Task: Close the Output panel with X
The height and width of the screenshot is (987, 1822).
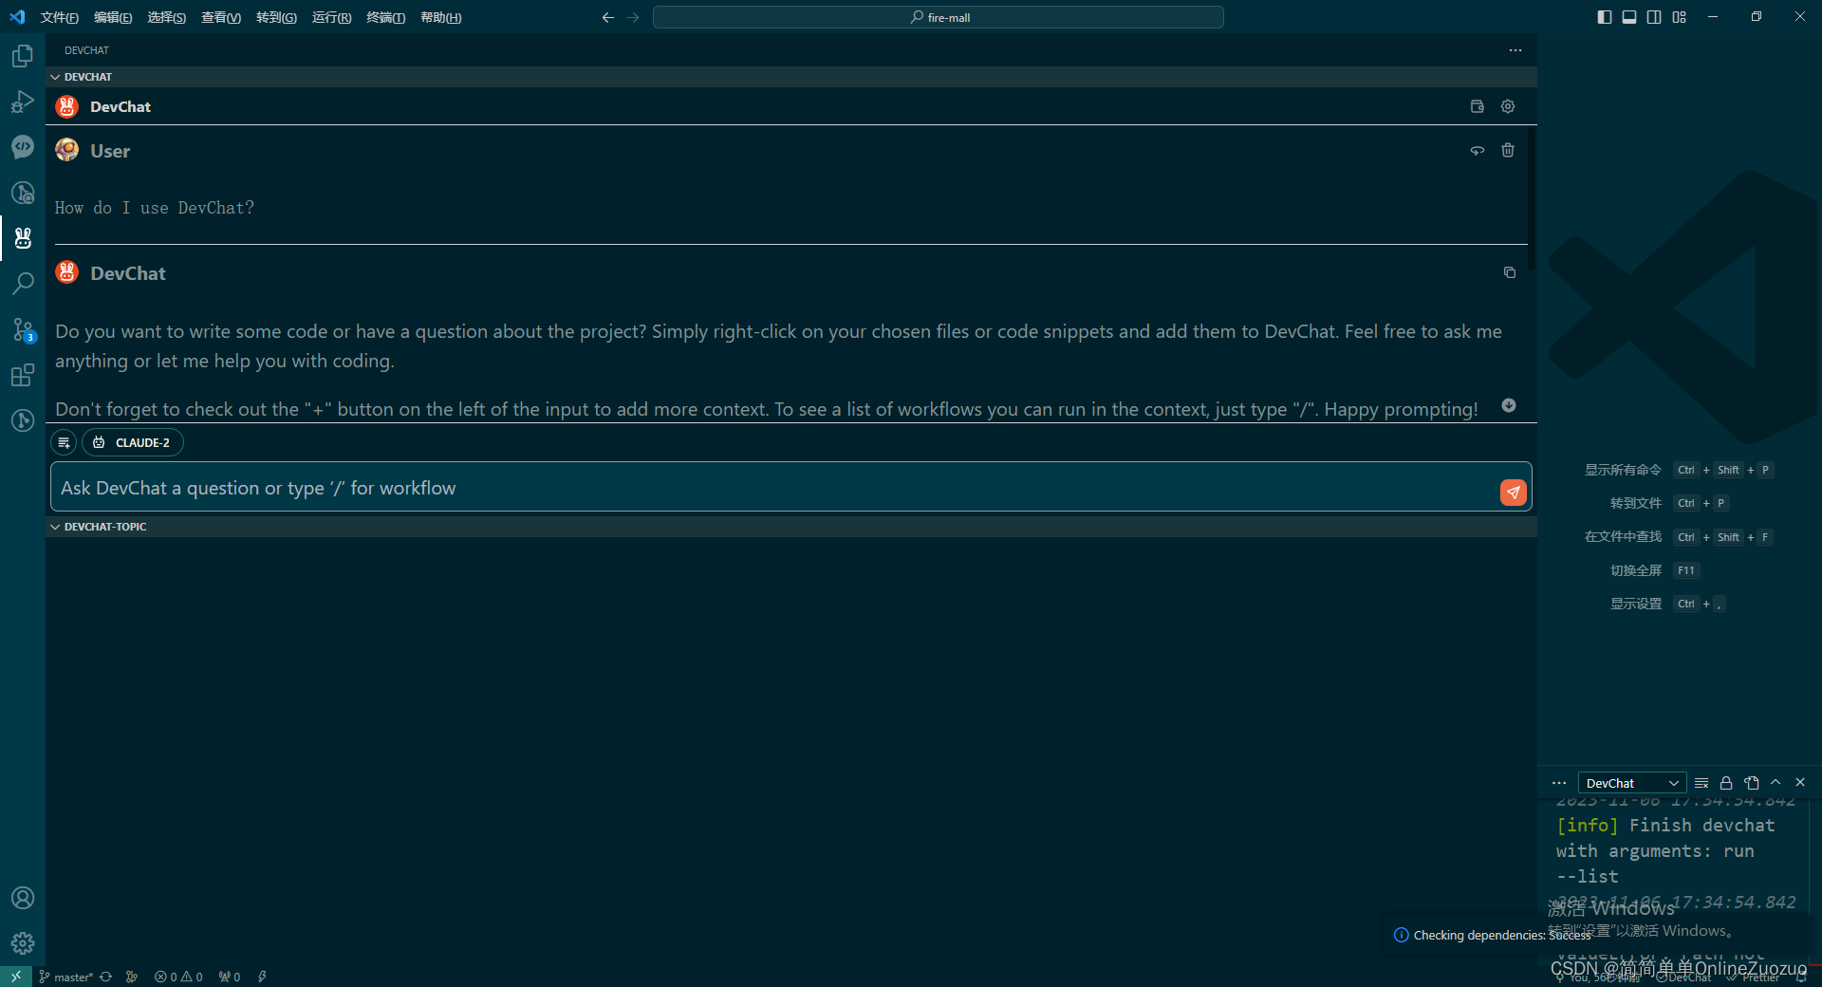Action: tap(1800, 783)
